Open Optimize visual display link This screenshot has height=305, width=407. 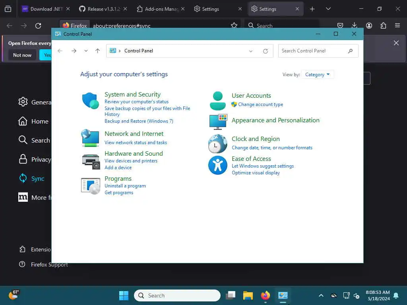(x=256, y=173)
